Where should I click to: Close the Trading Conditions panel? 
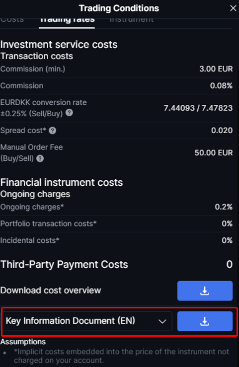click(x=233, y=8)
